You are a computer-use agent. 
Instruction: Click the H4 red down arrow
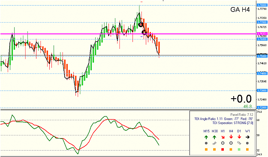pos(231,137)
